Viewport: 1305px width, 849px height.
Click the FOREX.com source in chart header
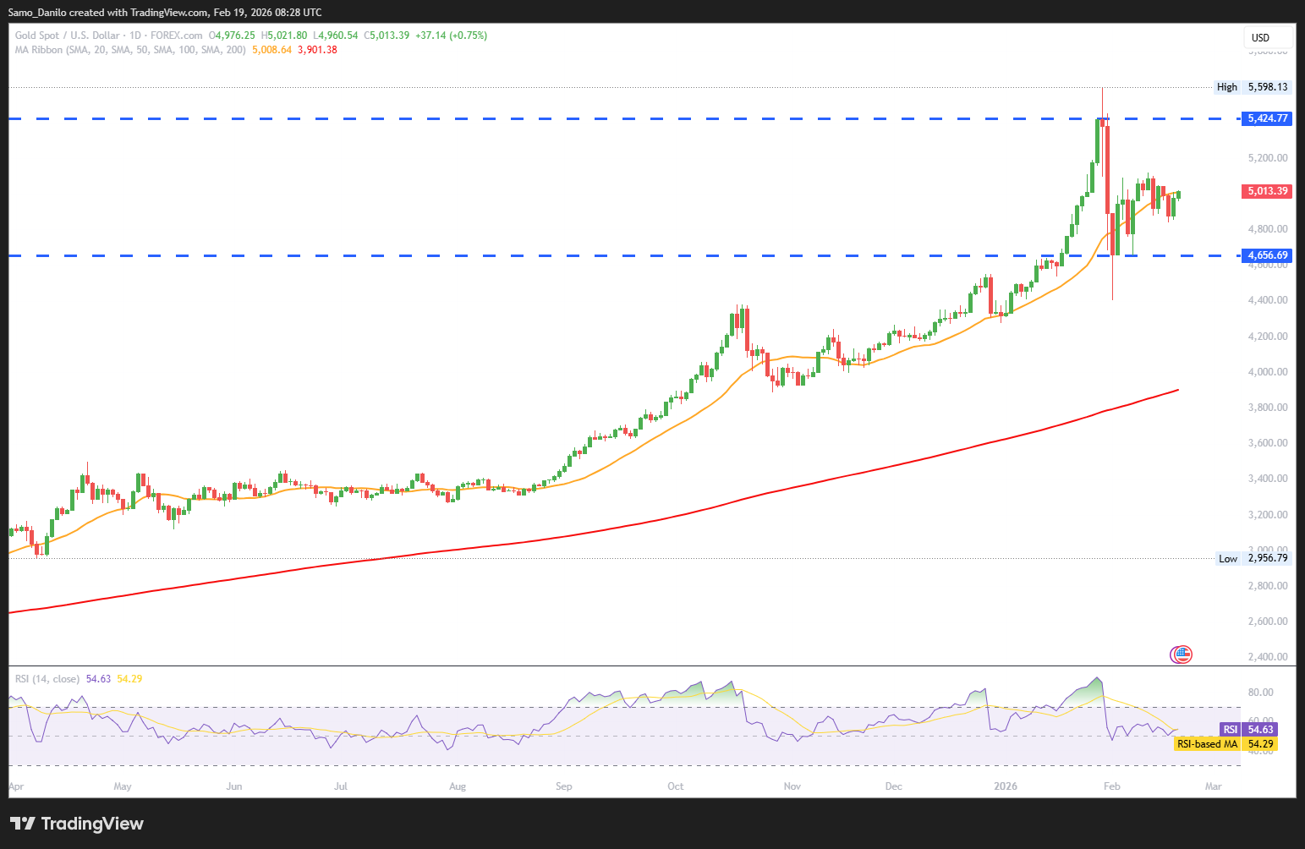176,36
